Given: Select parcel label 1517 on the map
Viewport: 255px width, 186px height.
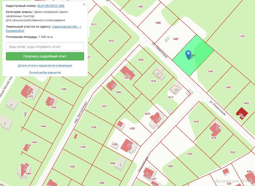Looking at the screenshot, I should coord(171,97).
